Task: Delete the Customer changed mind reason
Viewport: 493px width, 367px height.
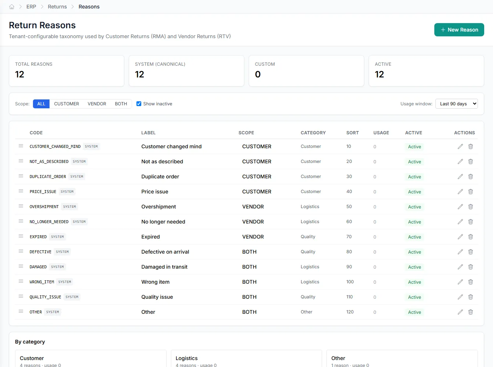Action: point(471,146)
